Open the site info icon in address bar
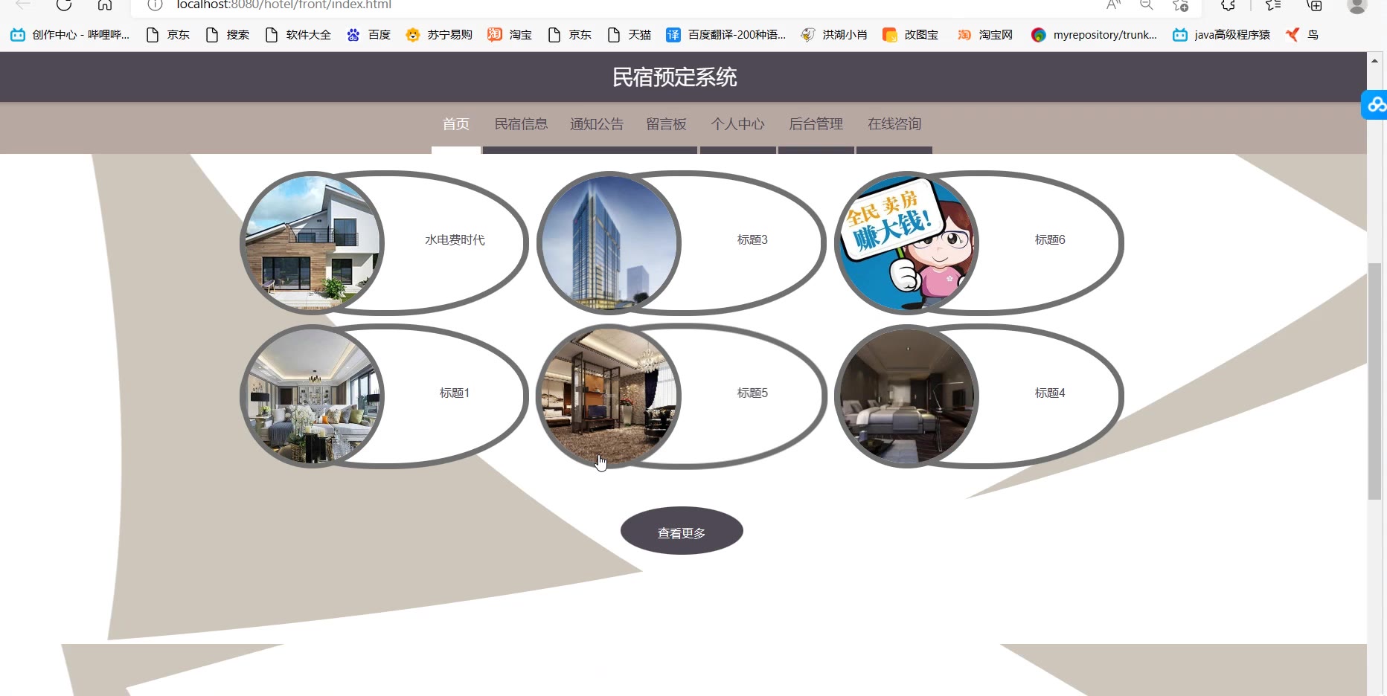The image size is (1387, 696). coord(155,4)
